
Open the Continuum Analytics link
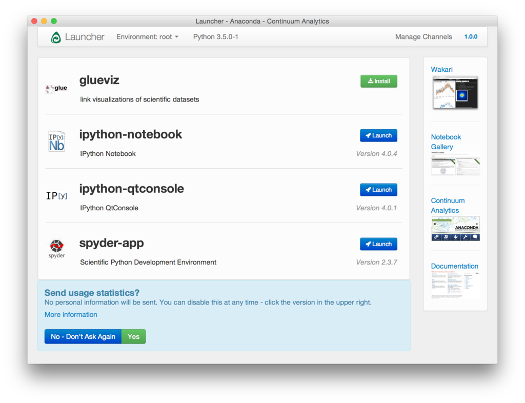click(x=448, y=206)
